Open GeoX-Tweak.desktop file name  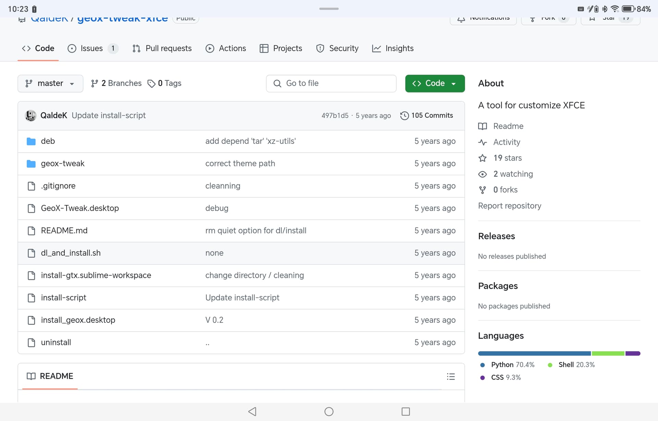[80, 208]
